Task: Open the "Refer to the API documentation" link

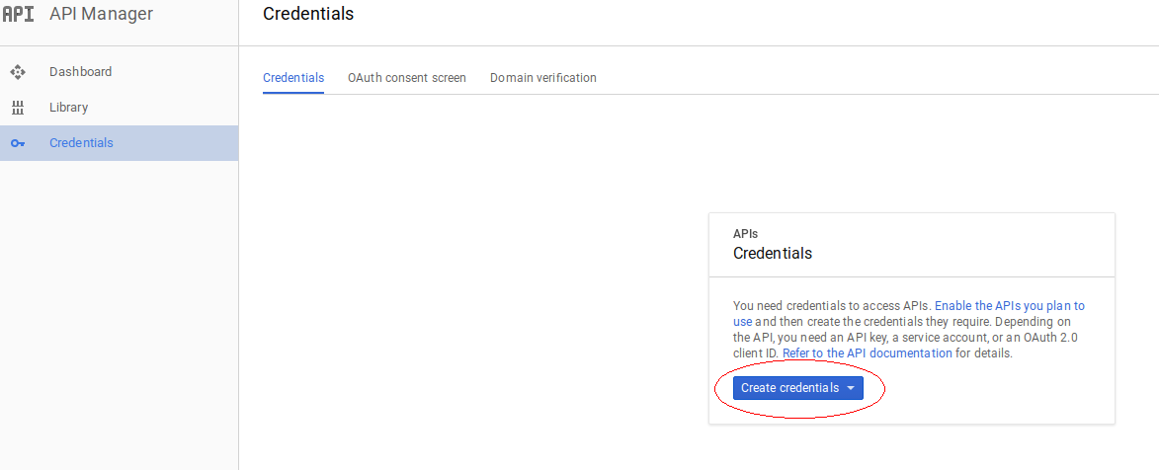Action: point(868,353)
